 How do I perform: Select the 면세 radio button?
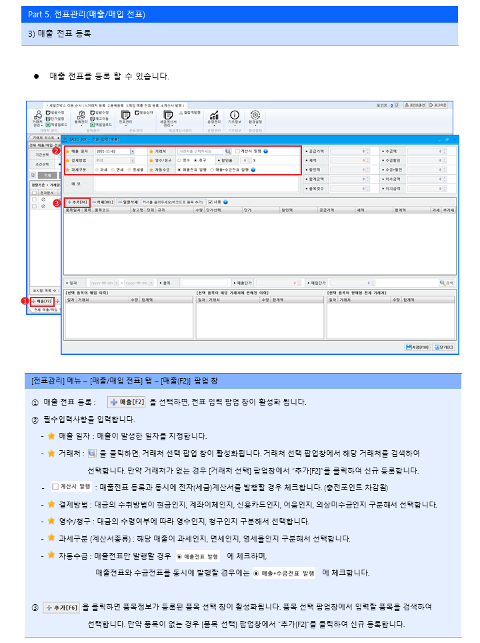click(113, 170)
